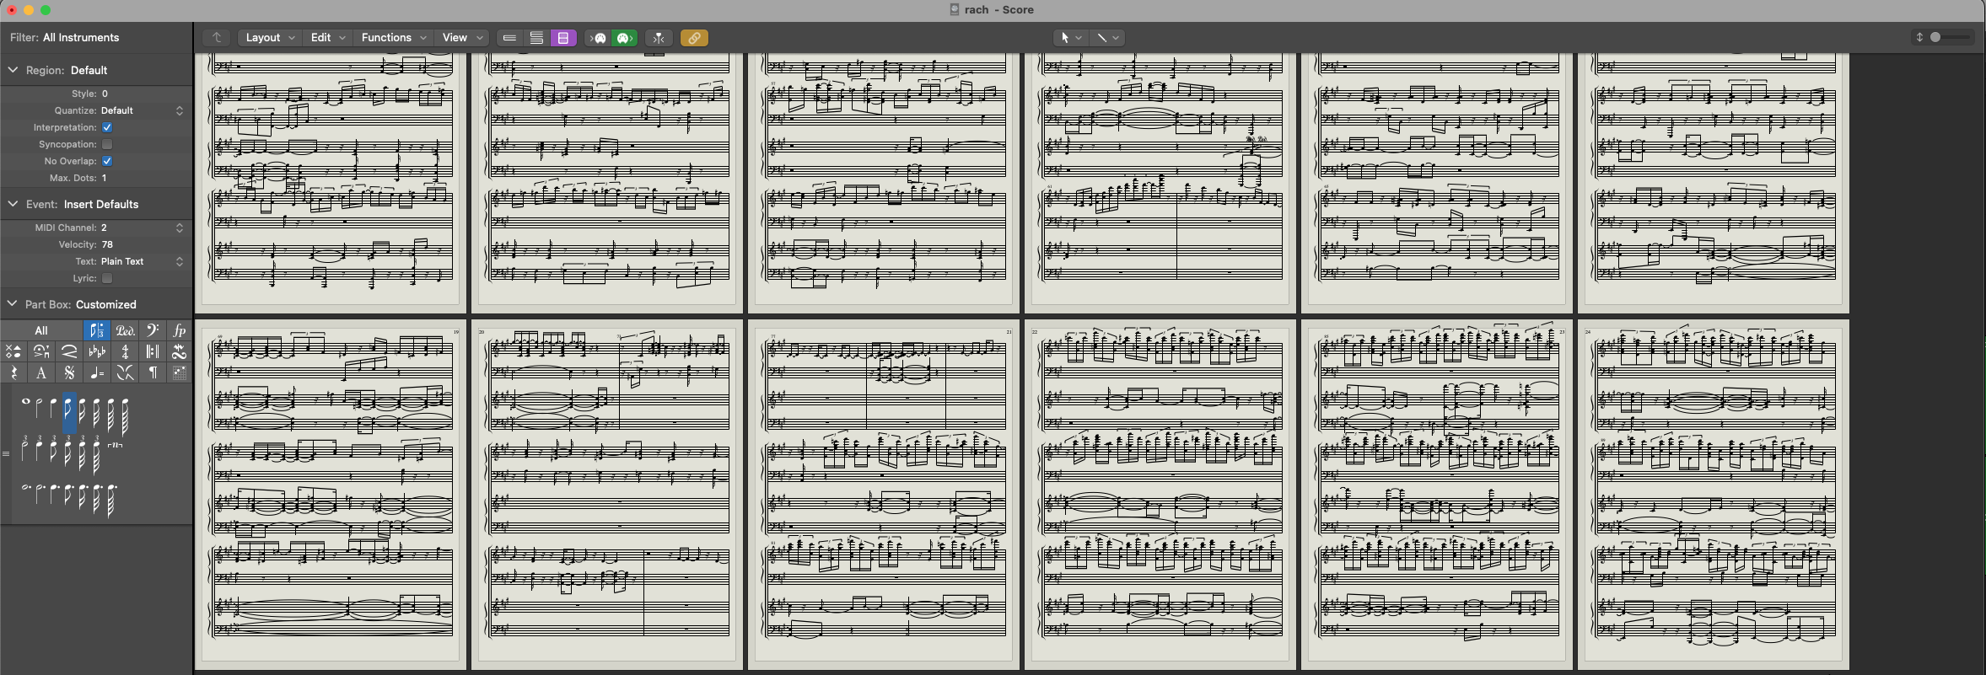Image resolution: width=1986 pixels, height=675 pixels.
Task: Toggle the purple page view button
Action: click(x=563, y=38)
